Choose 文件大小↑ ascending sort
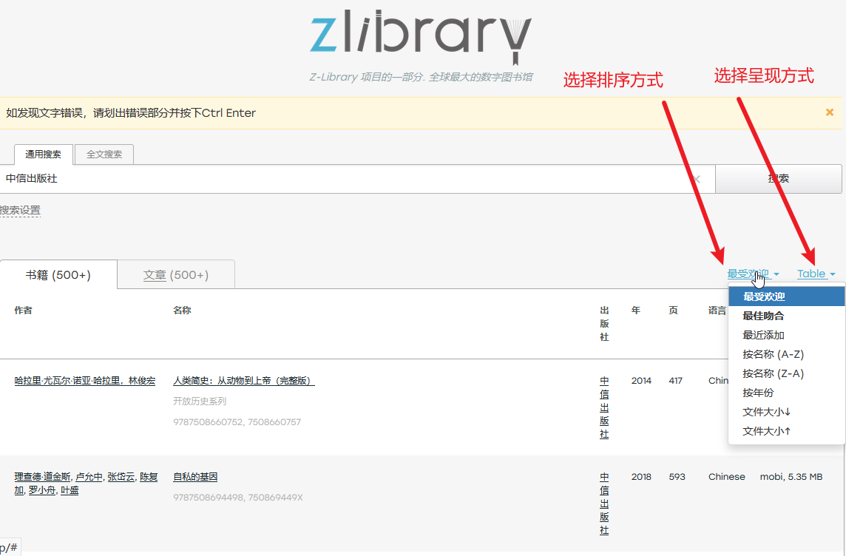846x556 pixels. coord(767,431)
